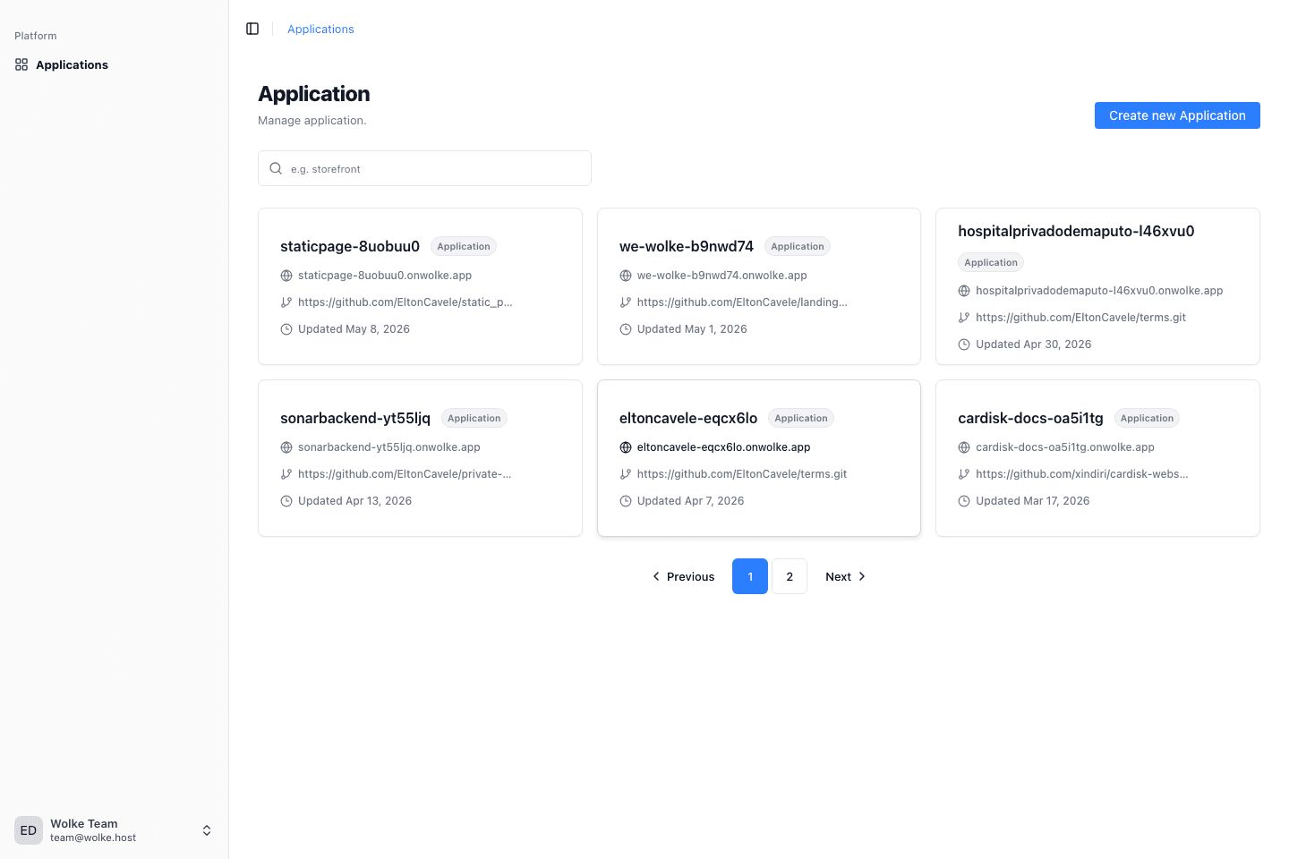Click the EltonCavele/private- repository URL

coord(405,474)
